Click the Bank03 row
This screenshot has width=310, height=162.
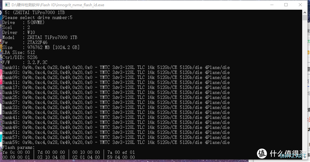pos(116,72)
